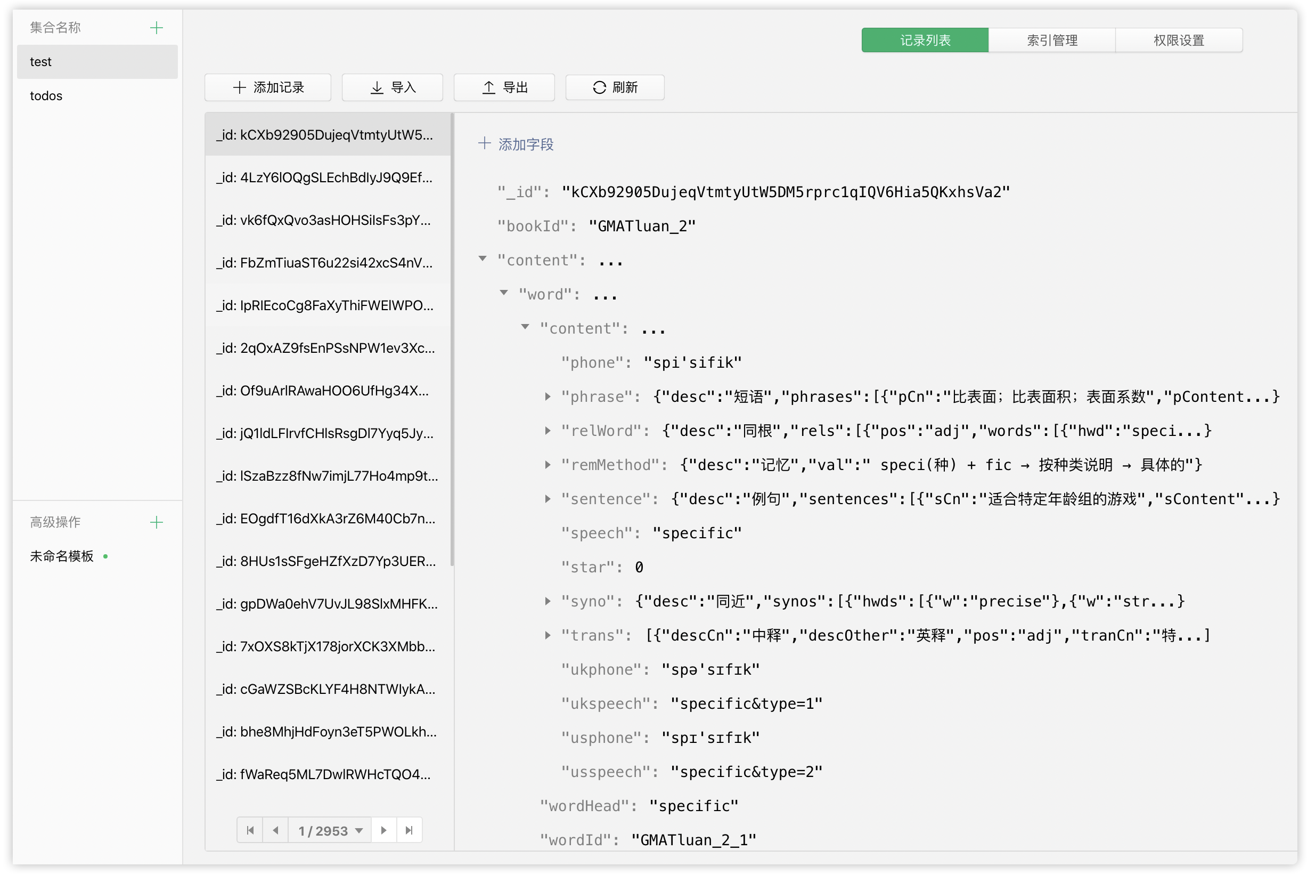Switch to 权限设置 tab
Screen dimensions: 1307x874
tap(1179, 40)
